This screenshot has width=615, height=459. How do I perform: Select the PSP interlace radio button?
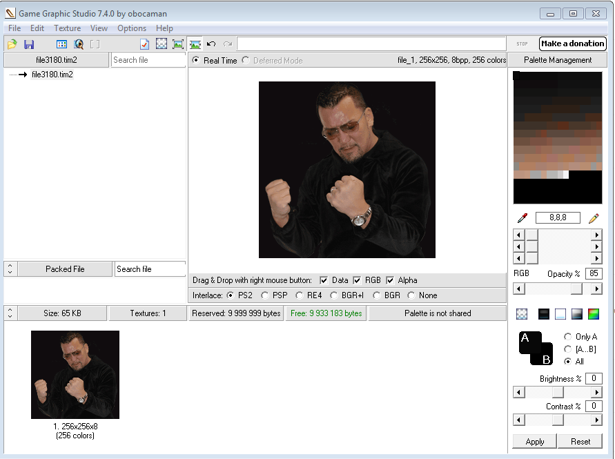point(264,295)
